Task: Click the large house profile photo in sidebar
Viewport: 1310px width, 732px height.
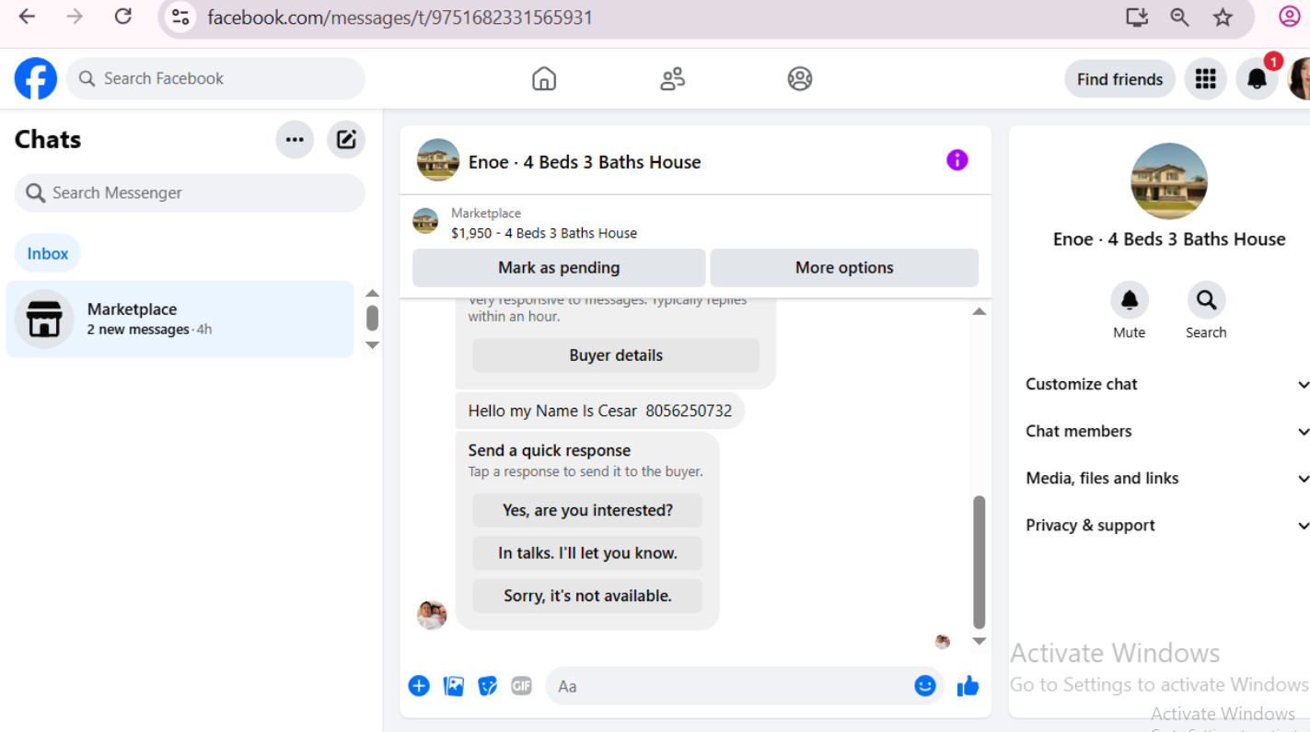Action: tap(1169, 181)
